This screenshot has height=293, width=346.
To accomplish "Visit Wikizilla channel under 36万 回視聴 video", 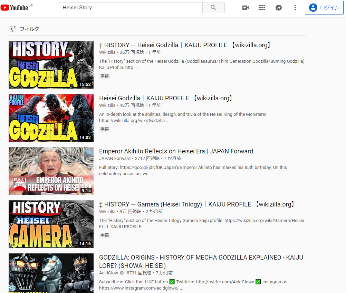I will click(107, 52).
